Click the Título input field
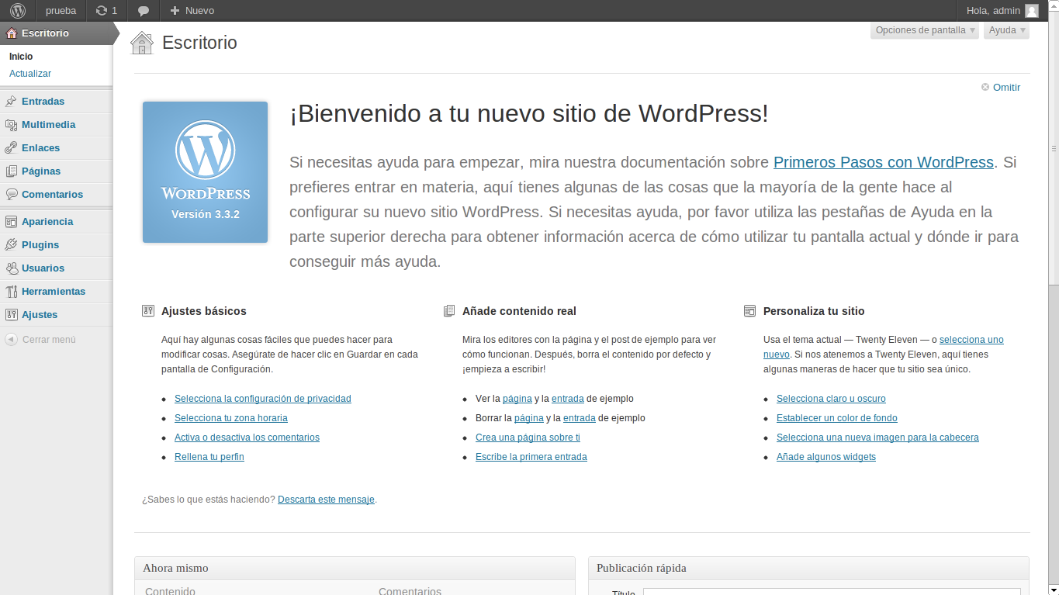The width and height of the screenshot is (1059, 595). (831, 592)
